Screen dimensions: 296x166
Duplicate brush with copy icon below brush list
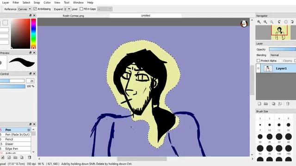coord(22,157)
